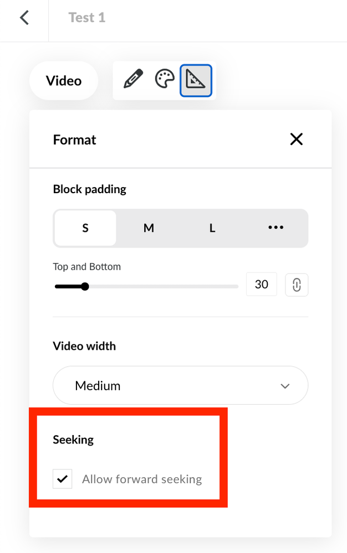Select the three-dots custom padding option
Screen dimensions: 347x553
point(275,228)
